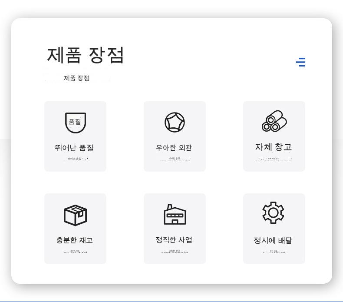Viewport: 343px width, 302px height.
Task: Click small caption under 충분한 재고
Action: (75, 251)
